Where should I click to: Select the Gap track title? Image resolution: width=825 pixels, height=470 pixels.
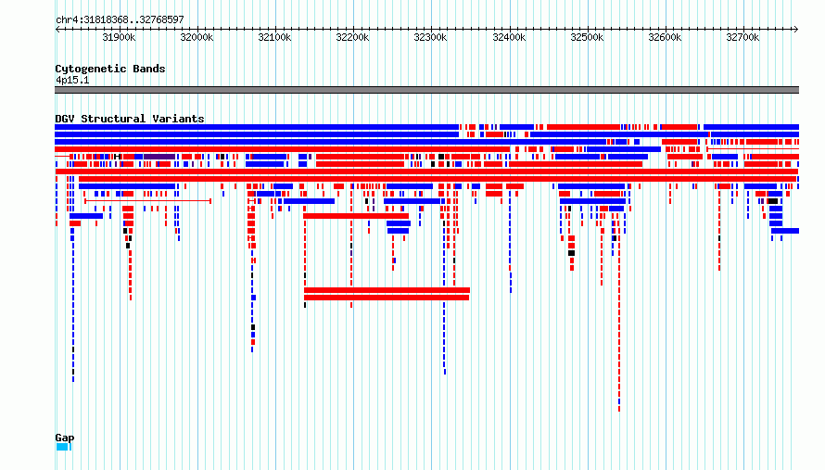[65, 438]
